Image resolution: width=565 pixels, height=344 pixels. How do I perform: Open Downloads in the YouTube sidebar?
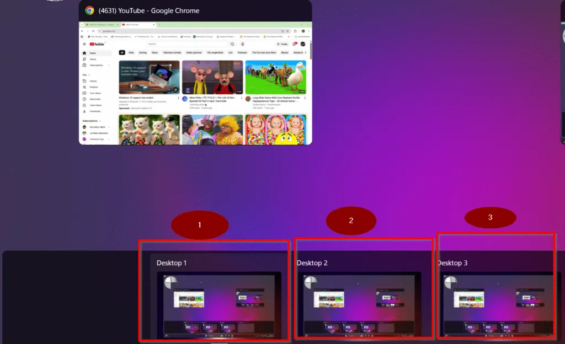(95, 111)
